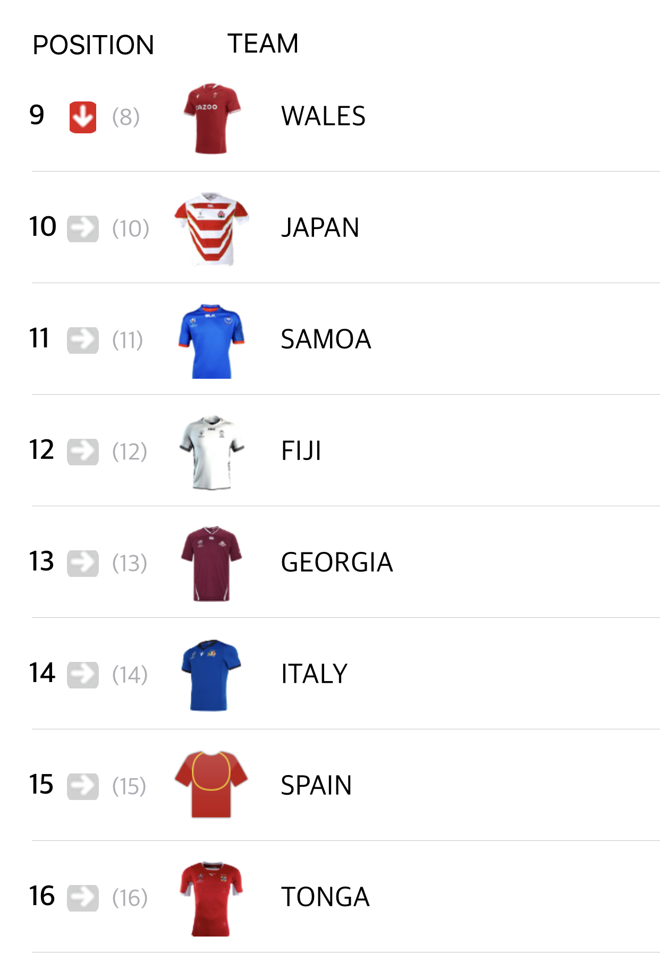Screen dimensions: 660x953
Task: Click the white Fiji jersey icon
Action: (x=211, y=452)
